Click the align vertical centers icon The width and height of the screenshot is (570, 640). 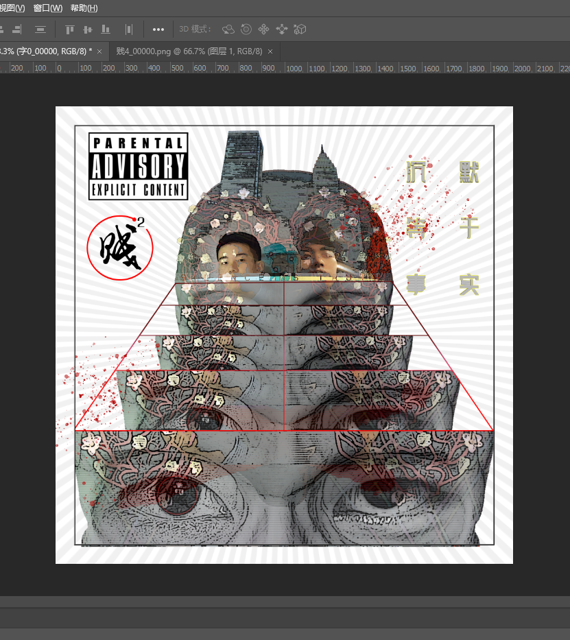tap(88, 29)
